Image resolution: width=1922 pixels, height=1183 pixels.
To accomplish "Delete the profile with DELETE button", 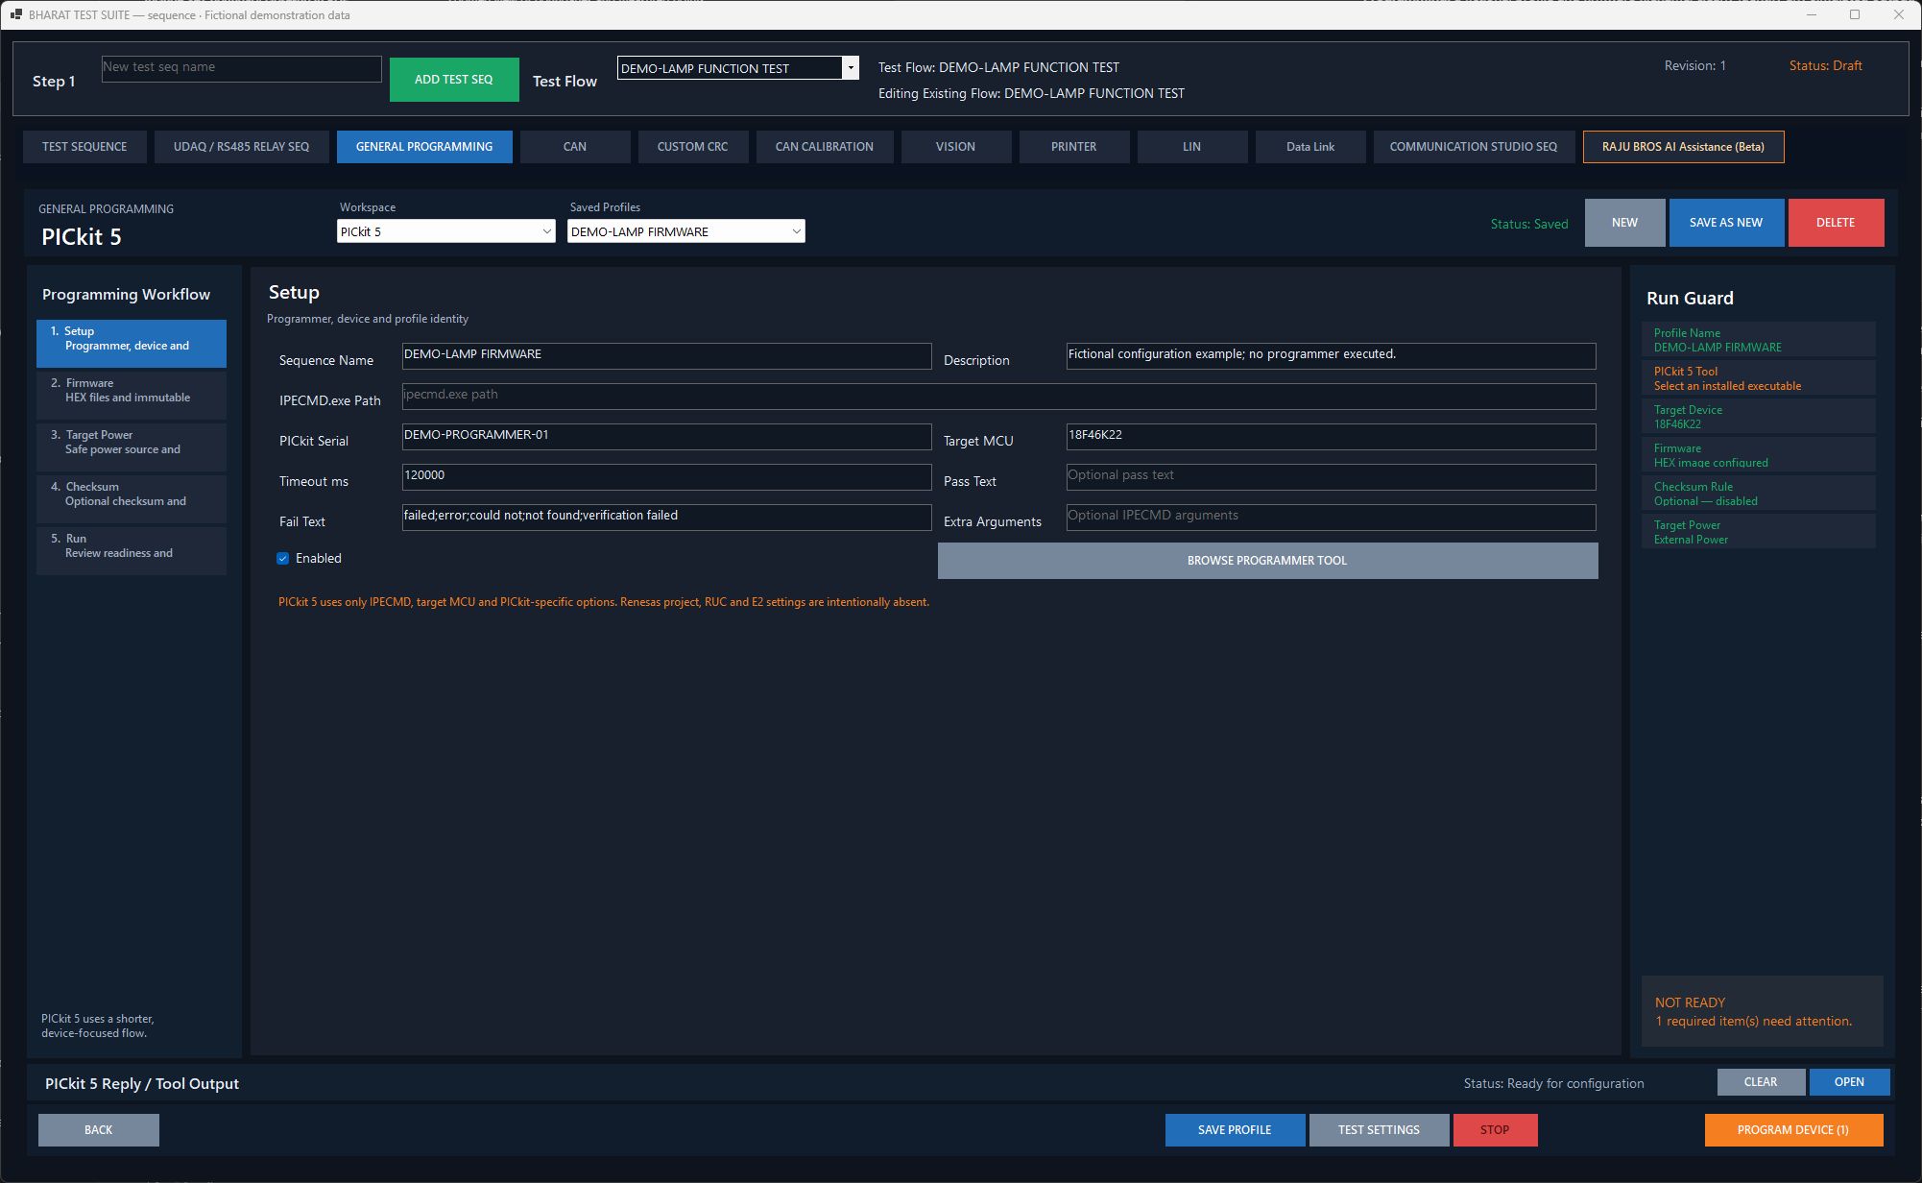I will (1836, 223).
